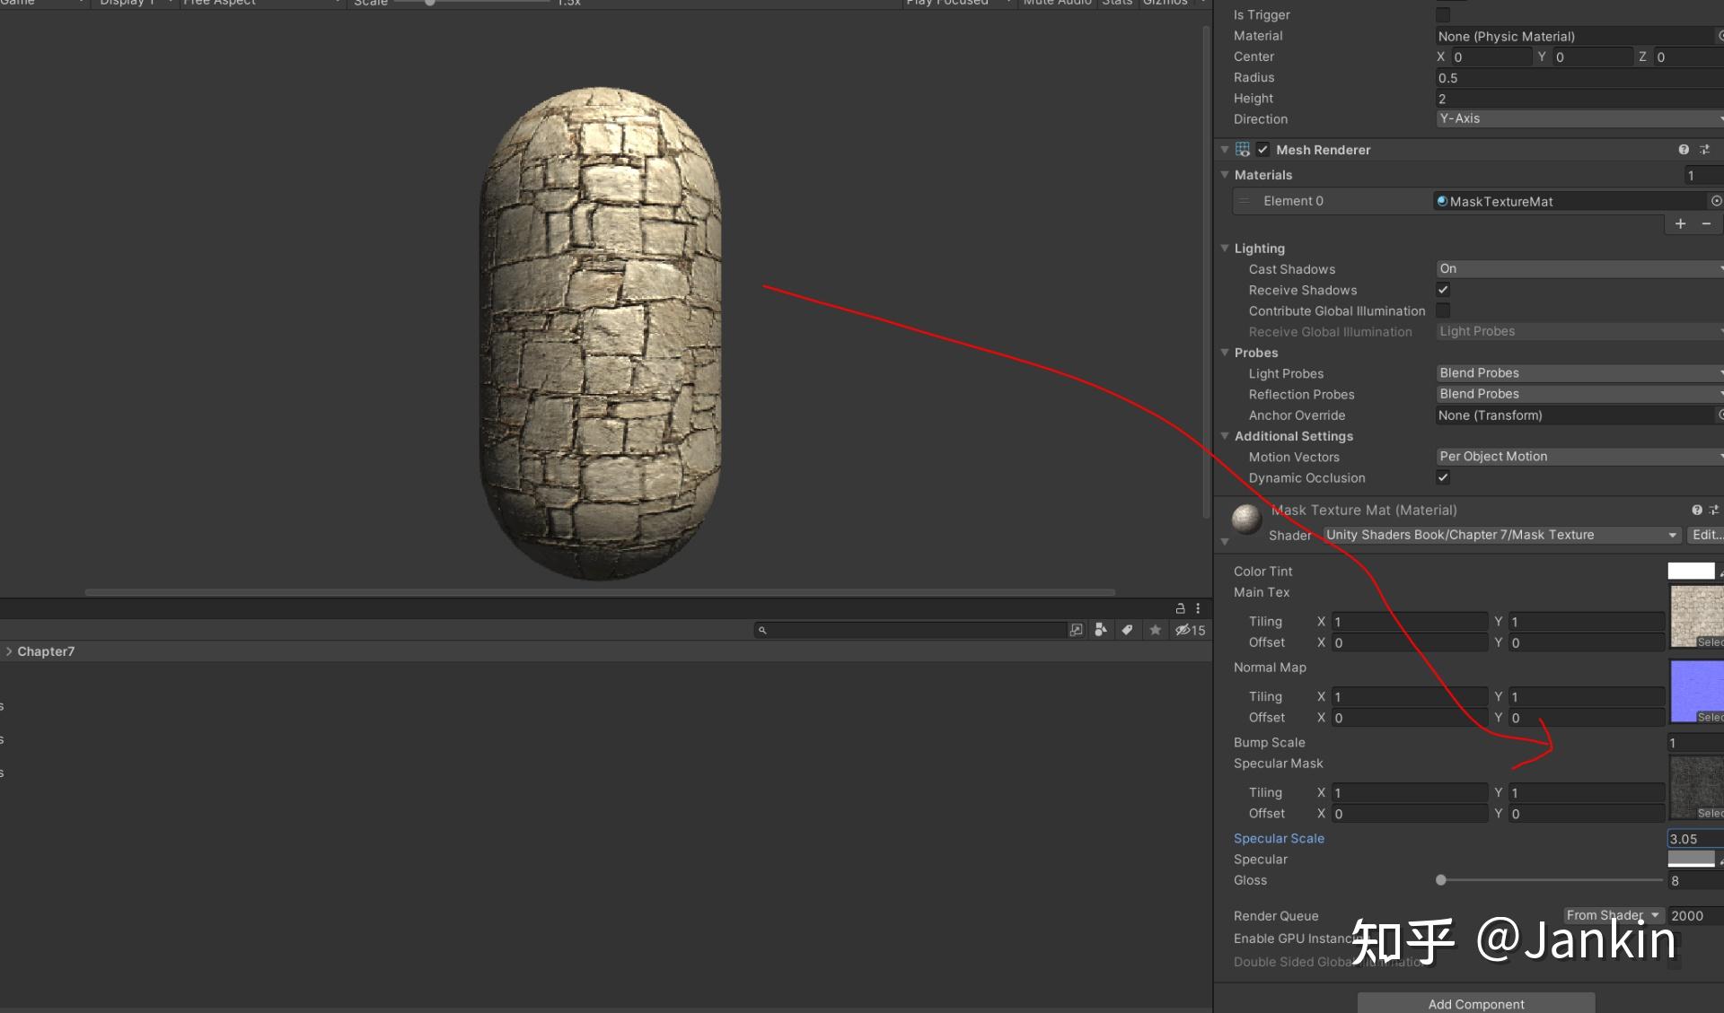Click the Mesh Renderer presets icon
1724x1013 pixels.
[1705, 150]
